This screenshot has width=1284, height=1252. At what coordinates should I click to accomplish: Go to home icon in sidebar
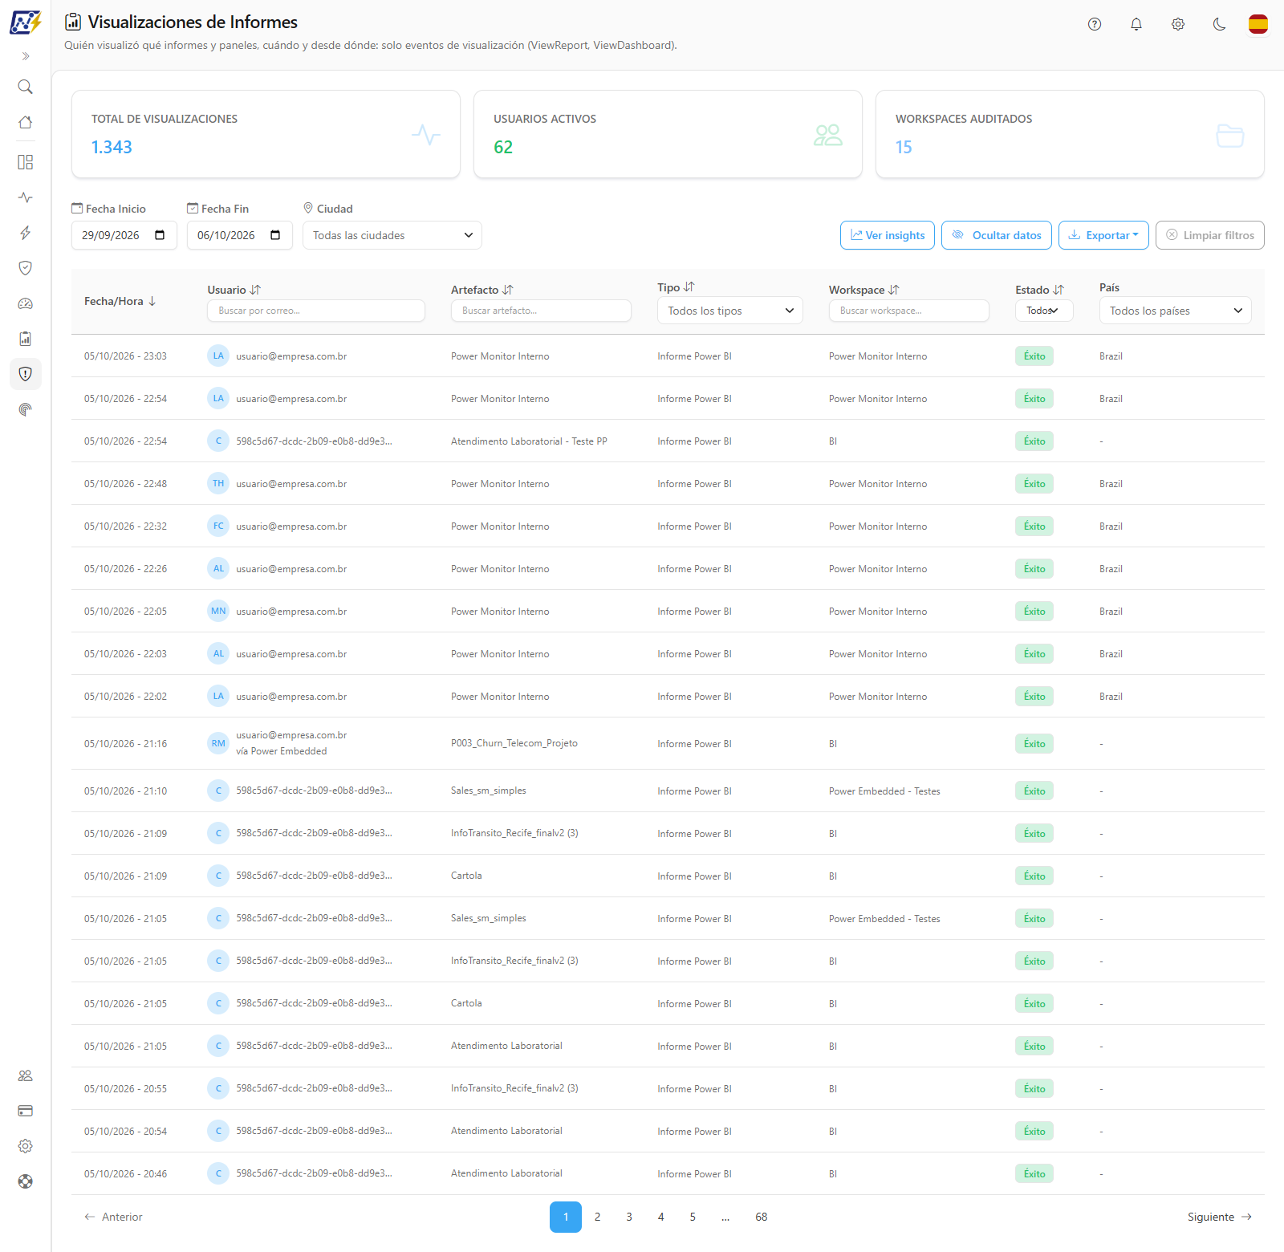tap(26, 122)
